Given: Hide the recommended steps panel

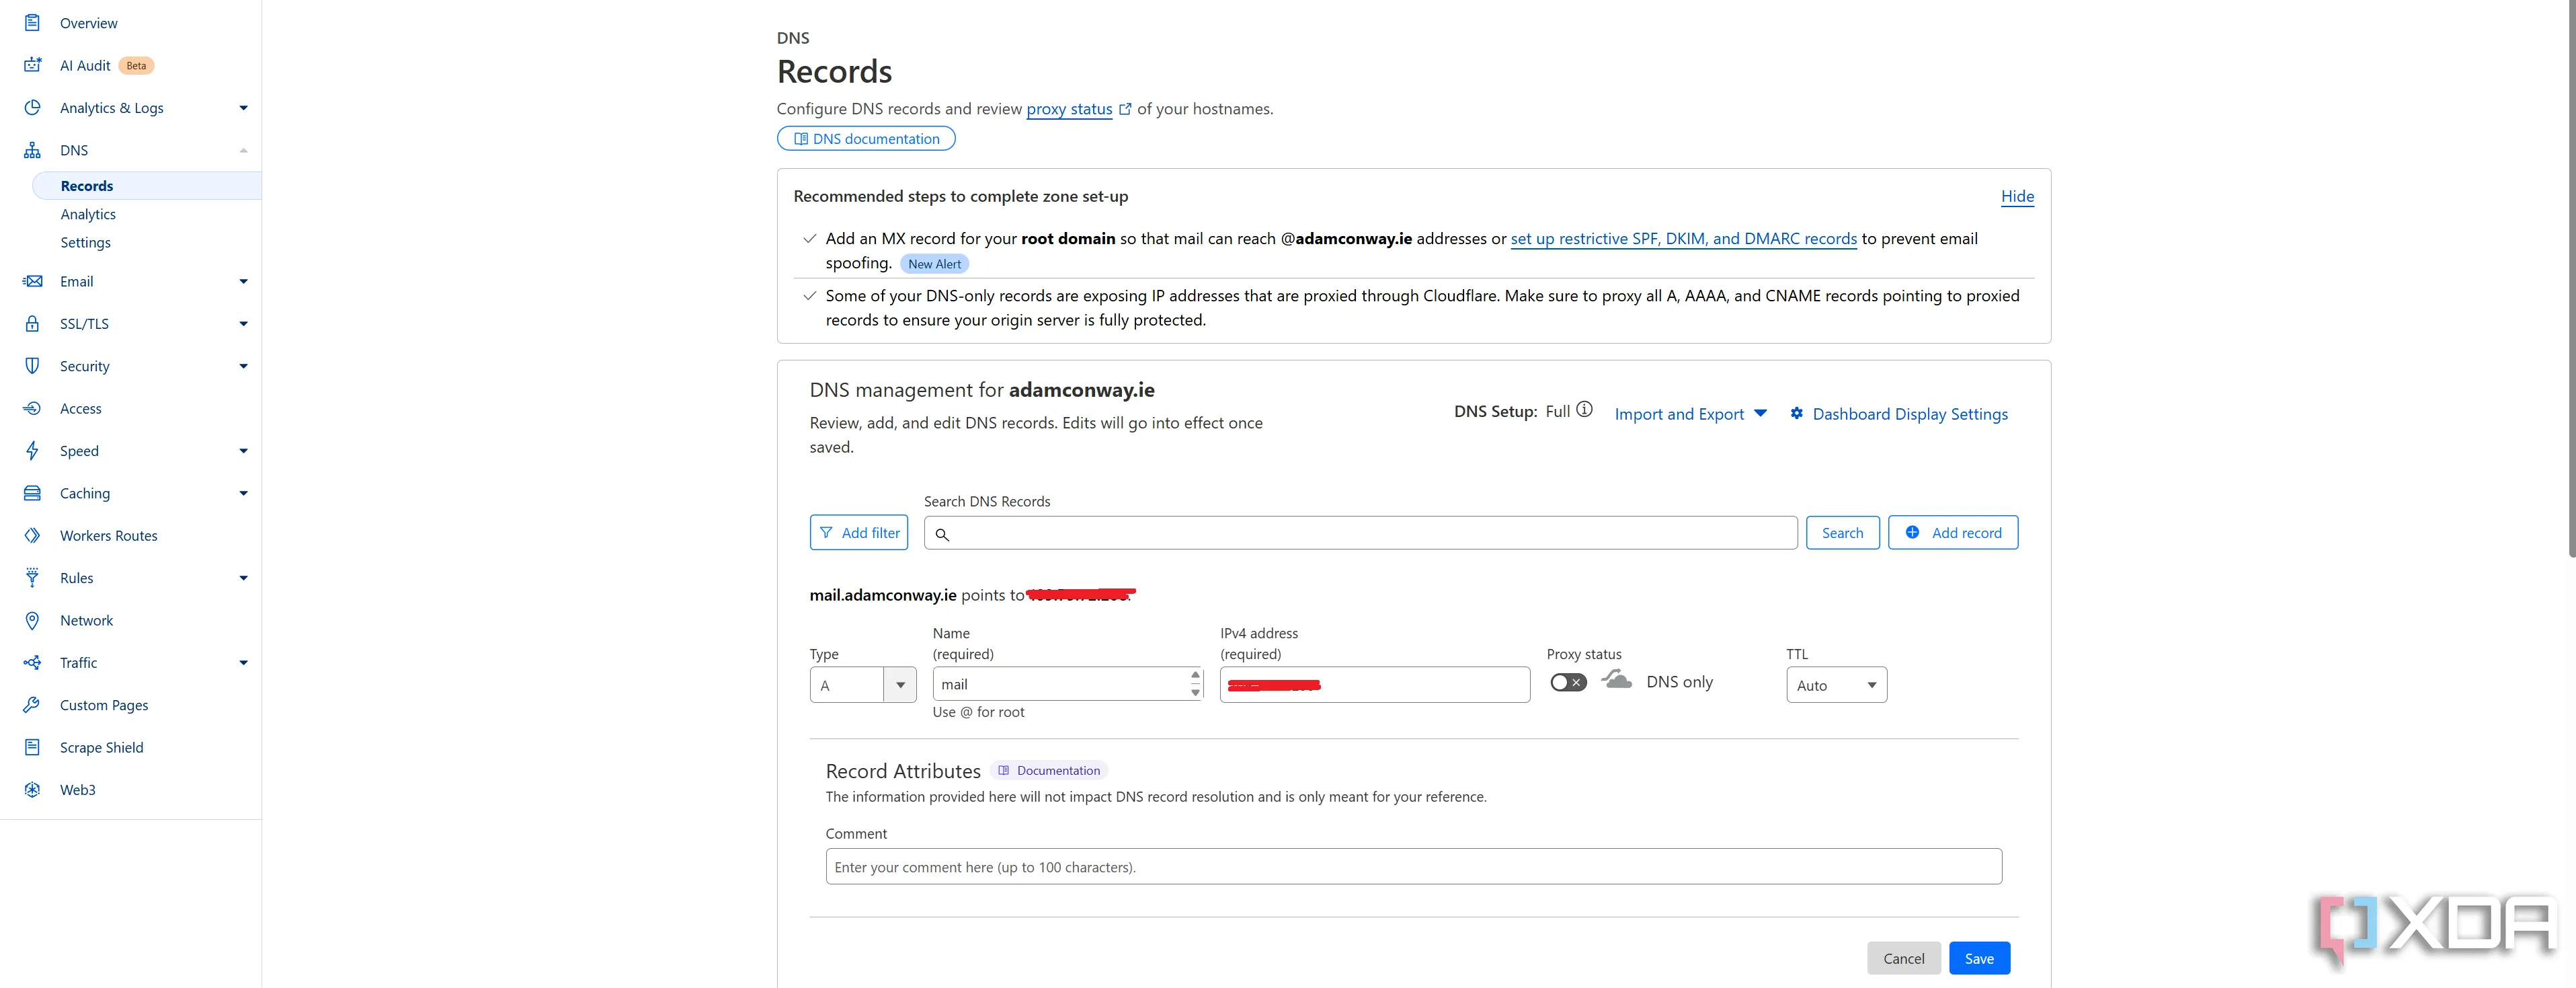Looking at the screenshot, I should [x=2017, y=196].
